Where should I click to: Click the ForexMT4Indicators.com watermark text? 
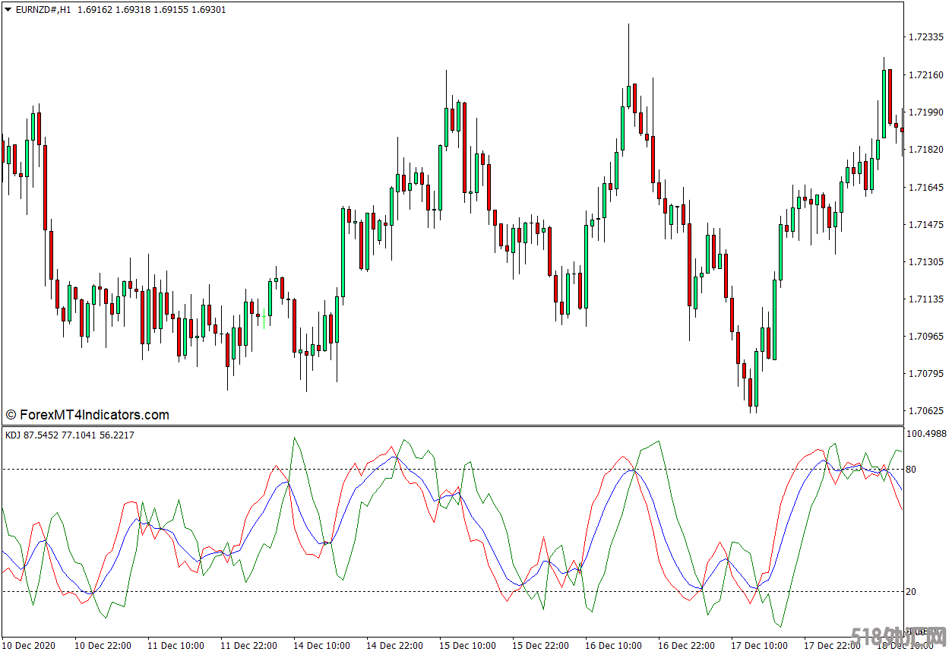87,415
